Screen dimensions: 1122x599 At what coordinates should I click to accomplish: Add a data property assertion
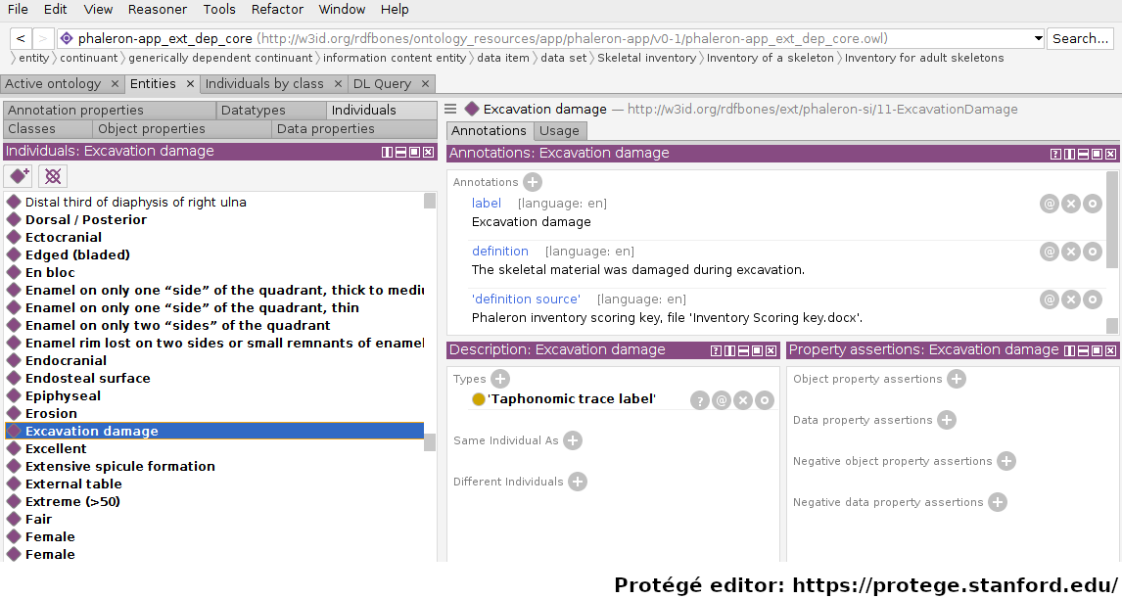point(947,420)
